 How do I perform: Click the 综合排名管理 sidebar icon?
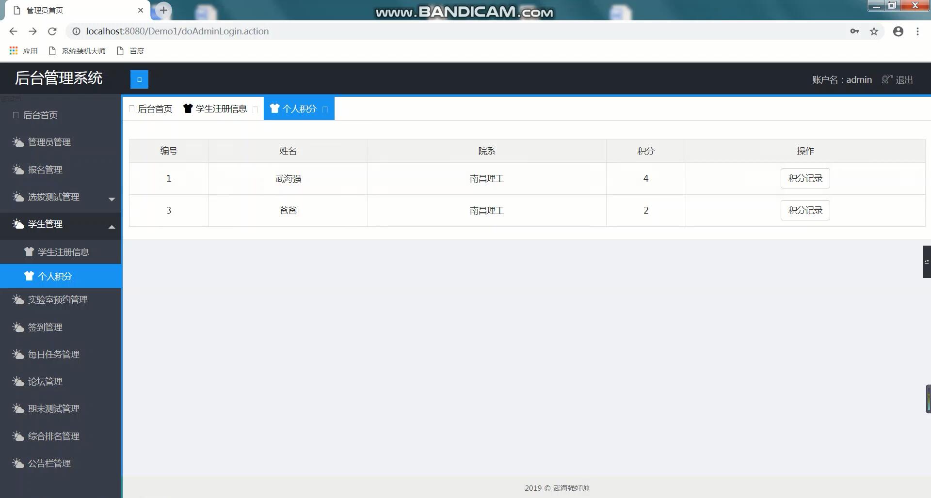18,436
